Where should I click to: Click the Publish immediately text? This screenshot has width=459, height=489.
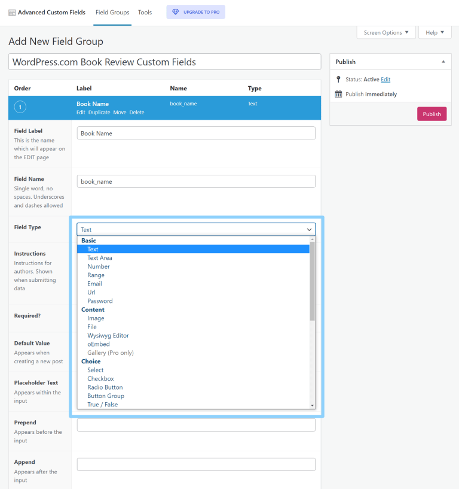pos(371,94)
